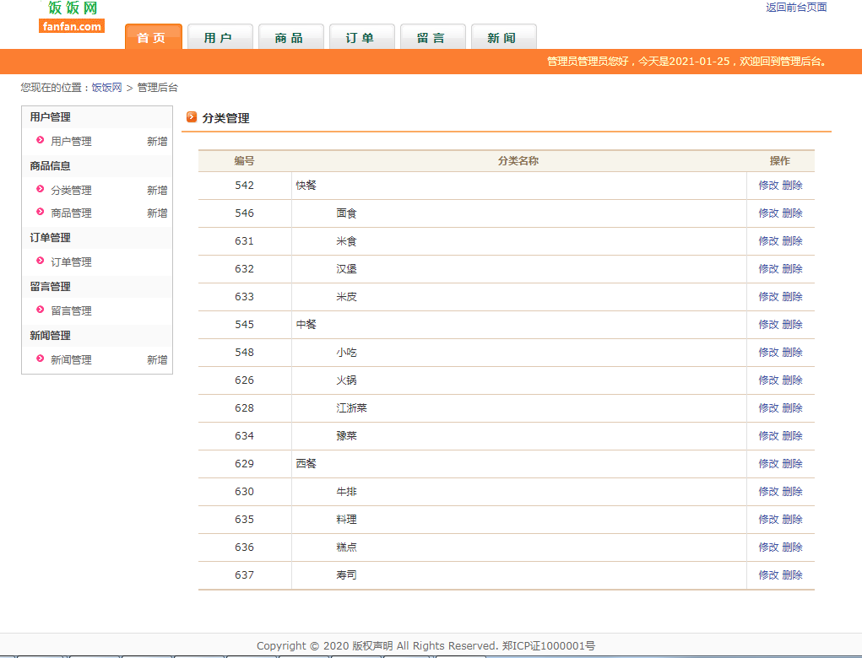Screen dimensions: 862x658
Task: Click 返回前台页面 link
Action: click(x=796, y=7)
